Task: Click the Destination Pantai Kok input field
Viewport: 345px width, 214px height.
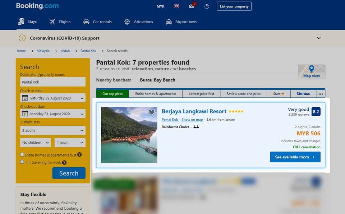Action: 53,82
